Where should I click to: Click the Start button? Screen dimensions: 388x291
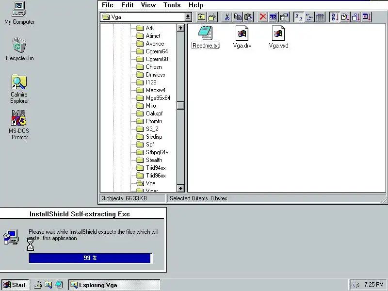[16, 285]
